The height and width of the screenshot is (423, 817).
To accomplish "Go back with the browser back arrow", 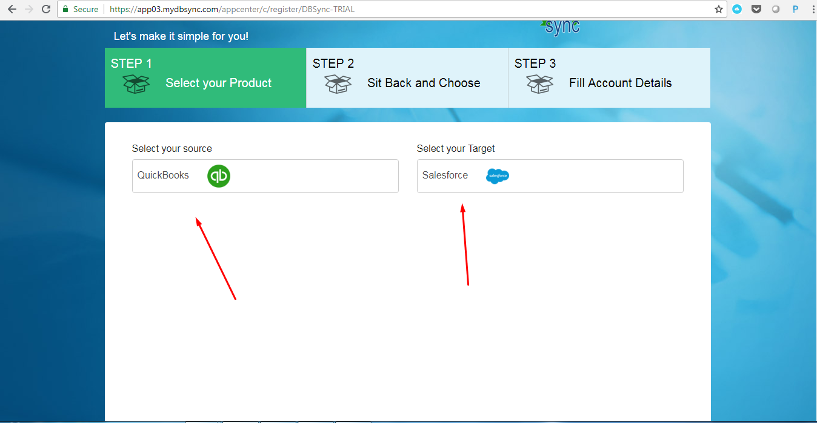I will (12, 9).
